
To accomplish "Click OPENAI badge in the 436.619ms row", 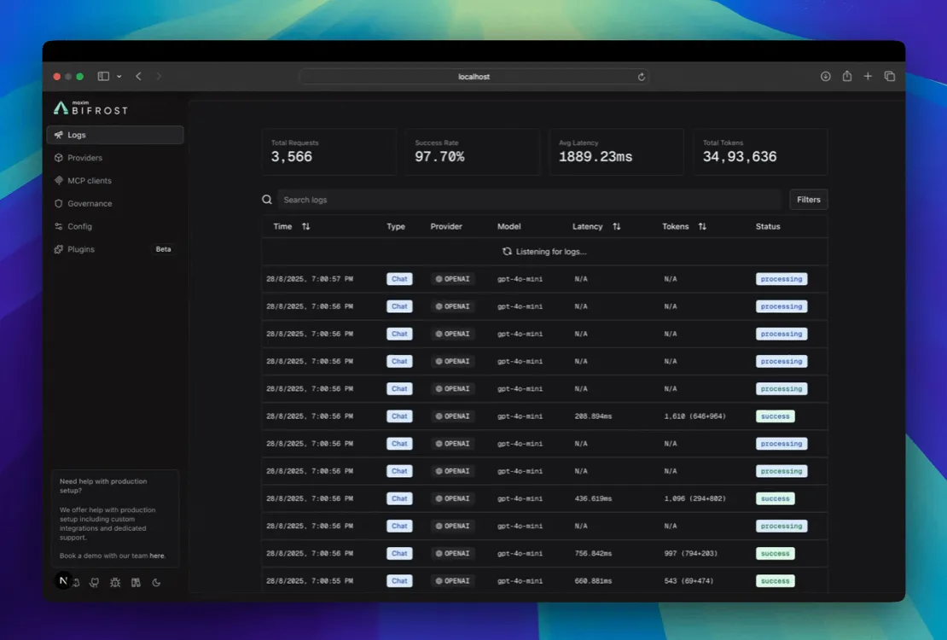I will pos(452,498).
